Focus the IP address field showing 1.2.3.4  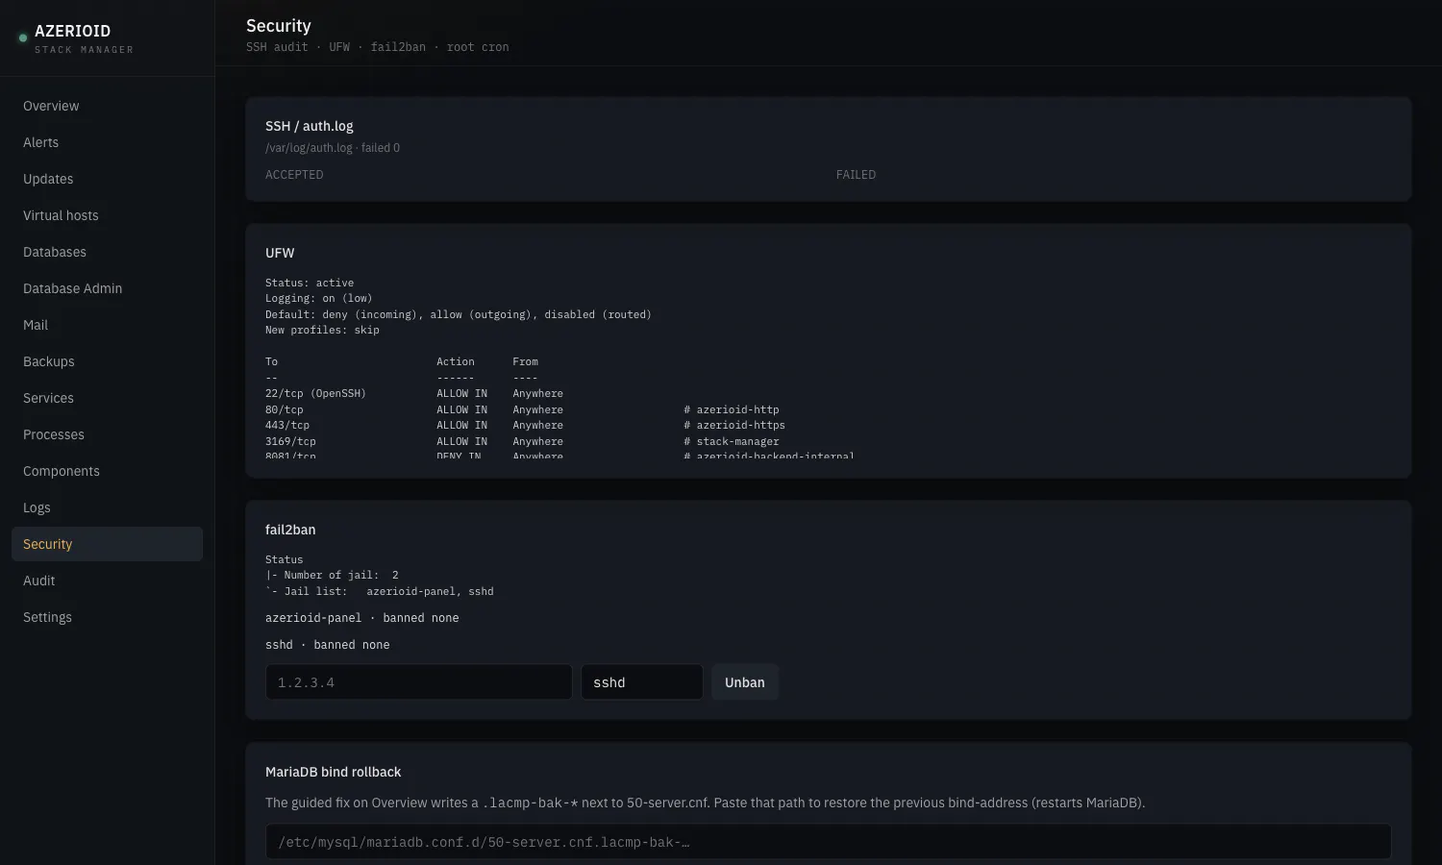[418, 682]
